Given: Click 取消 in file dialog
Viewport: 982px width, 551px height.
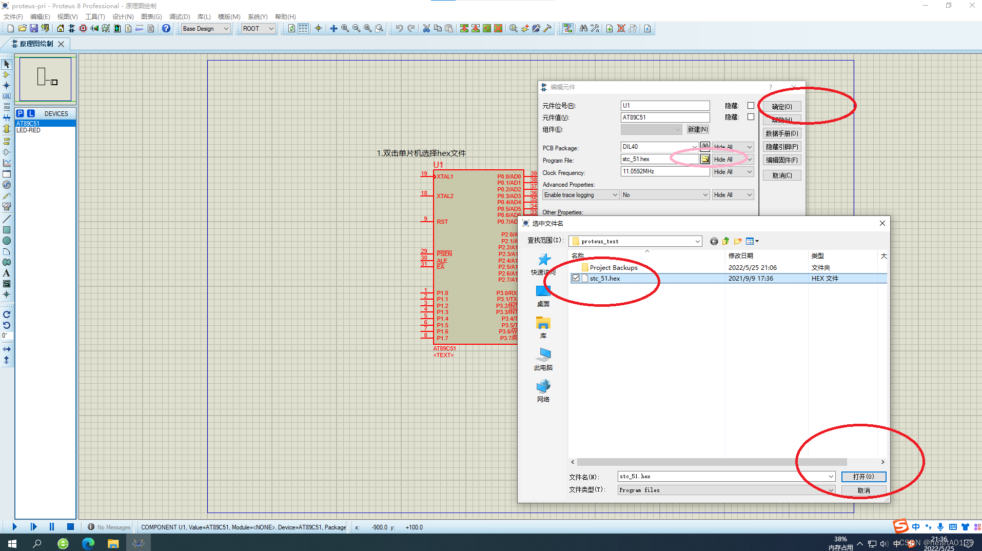Looking at the screenshot, I should [863, 490].
